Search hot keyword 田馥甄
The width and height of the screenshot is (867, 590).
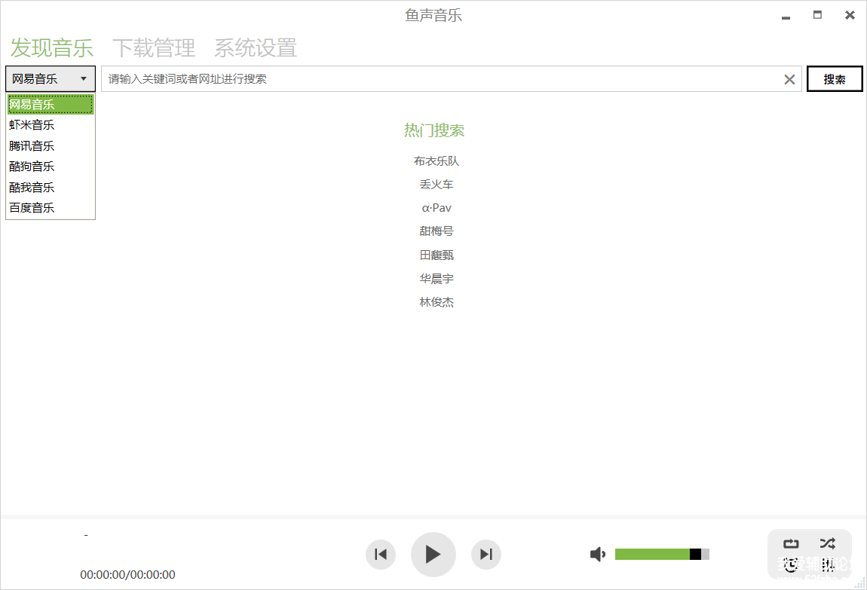pos(437,255)
